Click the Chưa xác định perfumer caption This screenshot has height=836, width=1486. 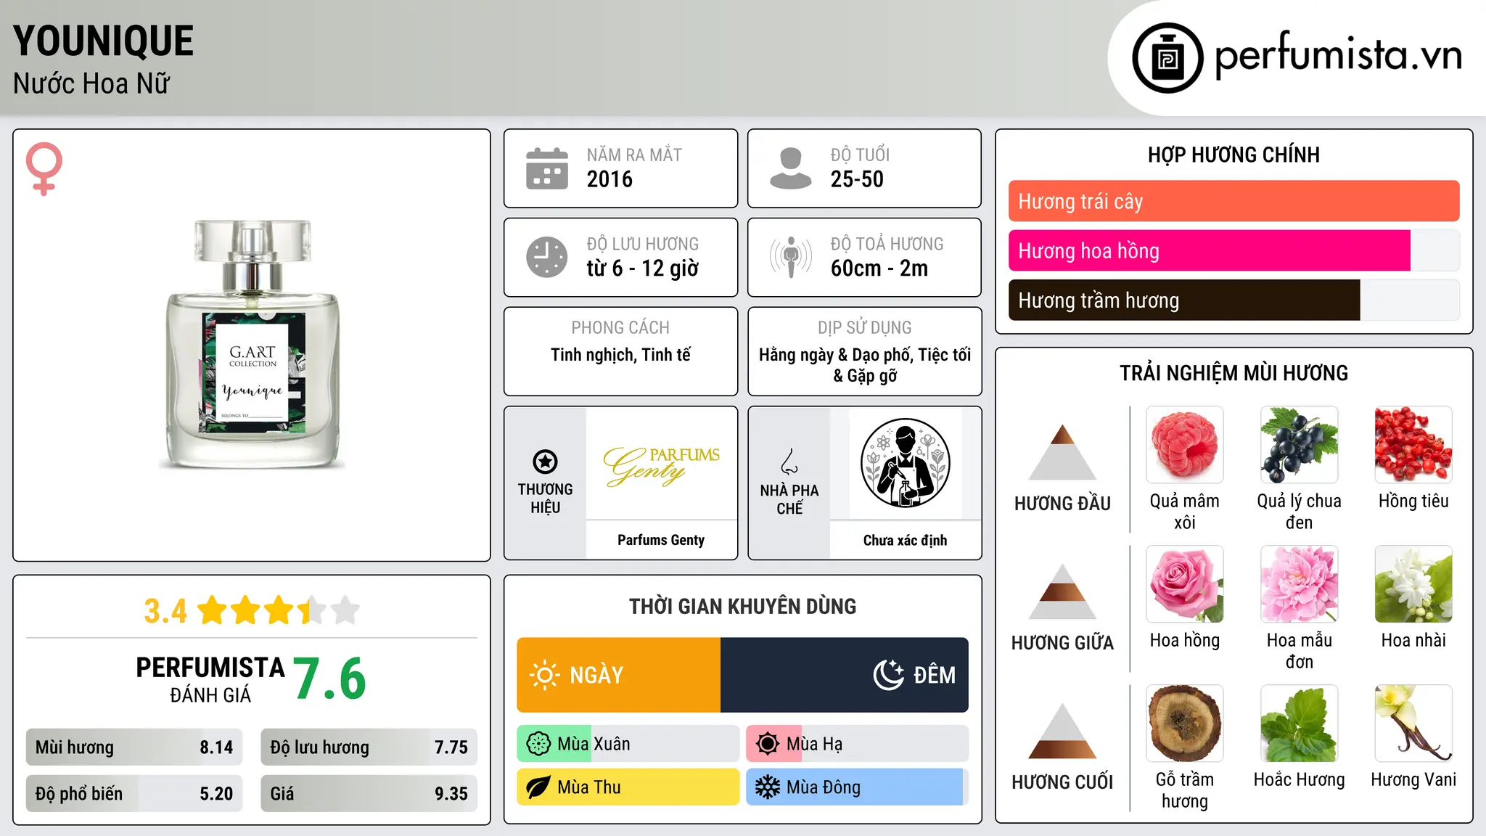pos(905,540)
